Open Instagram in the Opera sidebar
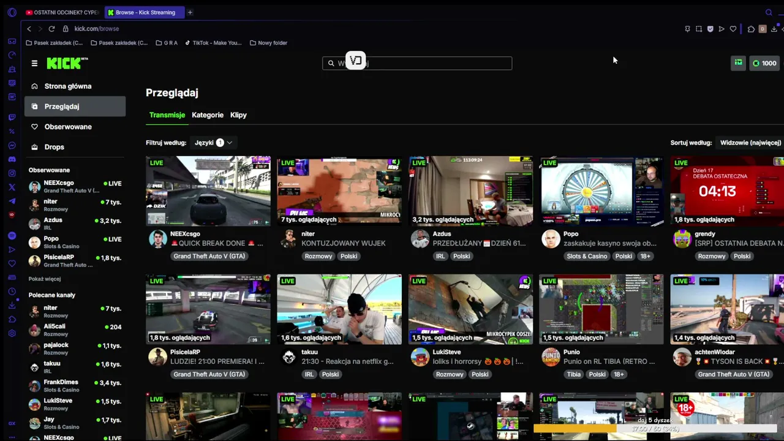784x441 pixels. (x=12, y=173)
